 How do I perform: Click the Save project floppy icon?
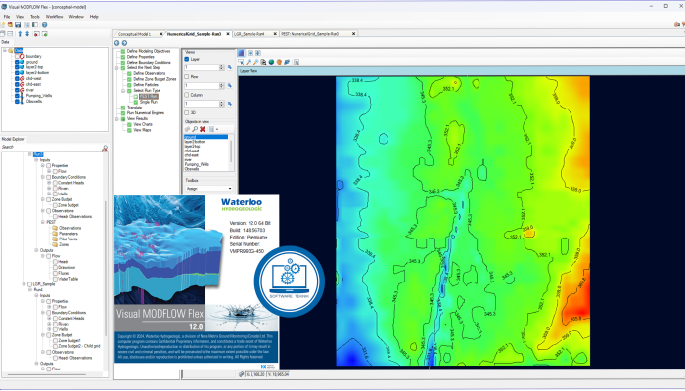pyautogui.click(x=18, y=24)
